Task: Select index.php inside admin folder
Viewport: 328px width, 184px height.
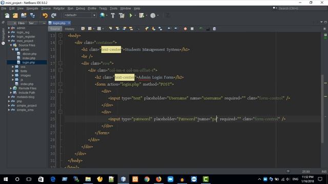Action: 29,58
